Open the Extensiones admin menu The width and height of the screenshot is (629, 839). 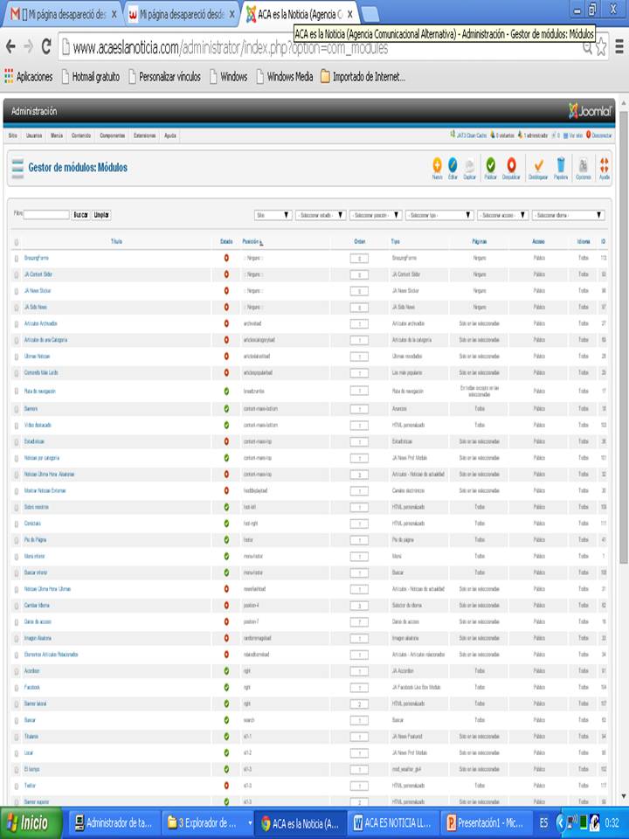145,136
